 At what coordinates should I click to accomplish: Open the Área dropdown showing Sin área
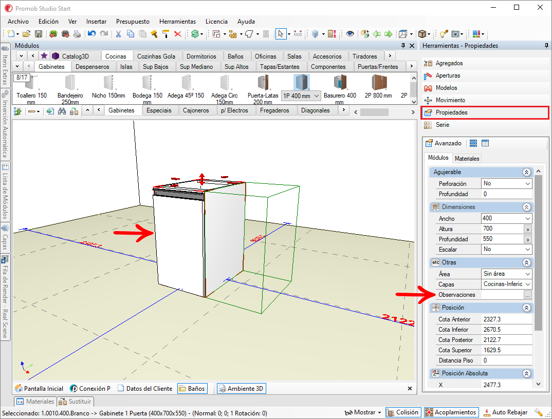click(528, 274)
